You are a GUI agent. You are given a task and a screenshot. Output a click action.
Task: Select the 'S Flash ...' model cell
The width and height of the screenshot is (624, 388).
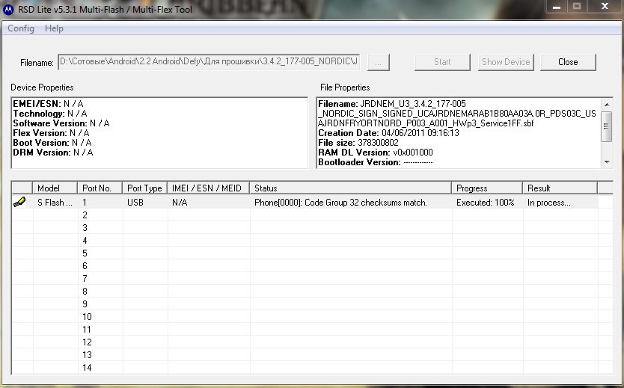(x=55, y=203)
